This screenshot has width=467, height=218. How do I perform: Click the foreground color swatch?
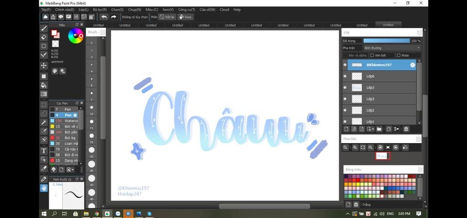[x=54, y=33]
